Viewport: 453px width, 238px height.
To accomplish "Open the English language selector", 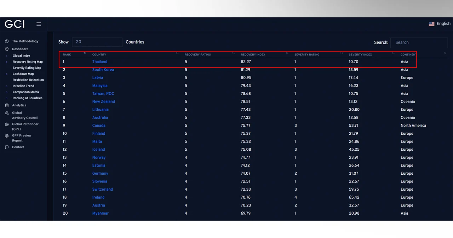I will coord(440,24).
